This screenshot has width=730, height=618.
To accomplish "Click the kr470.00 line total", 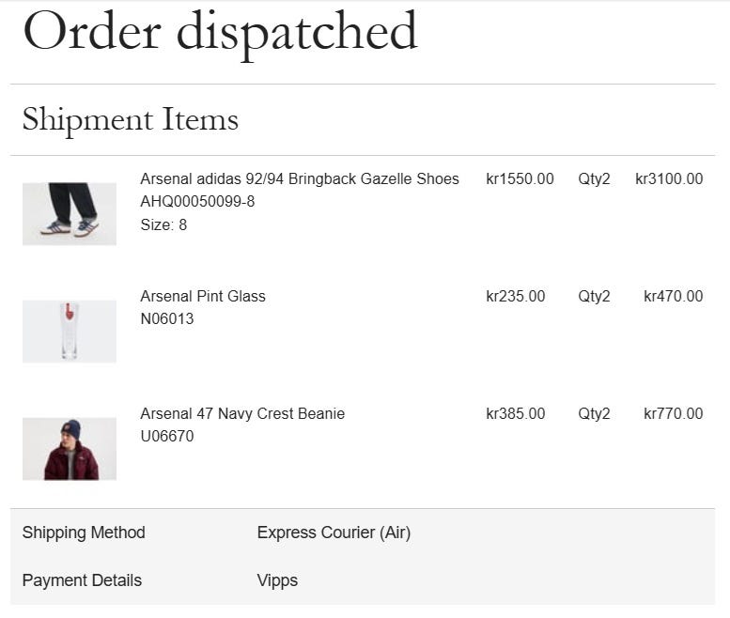I will [673, 296].
